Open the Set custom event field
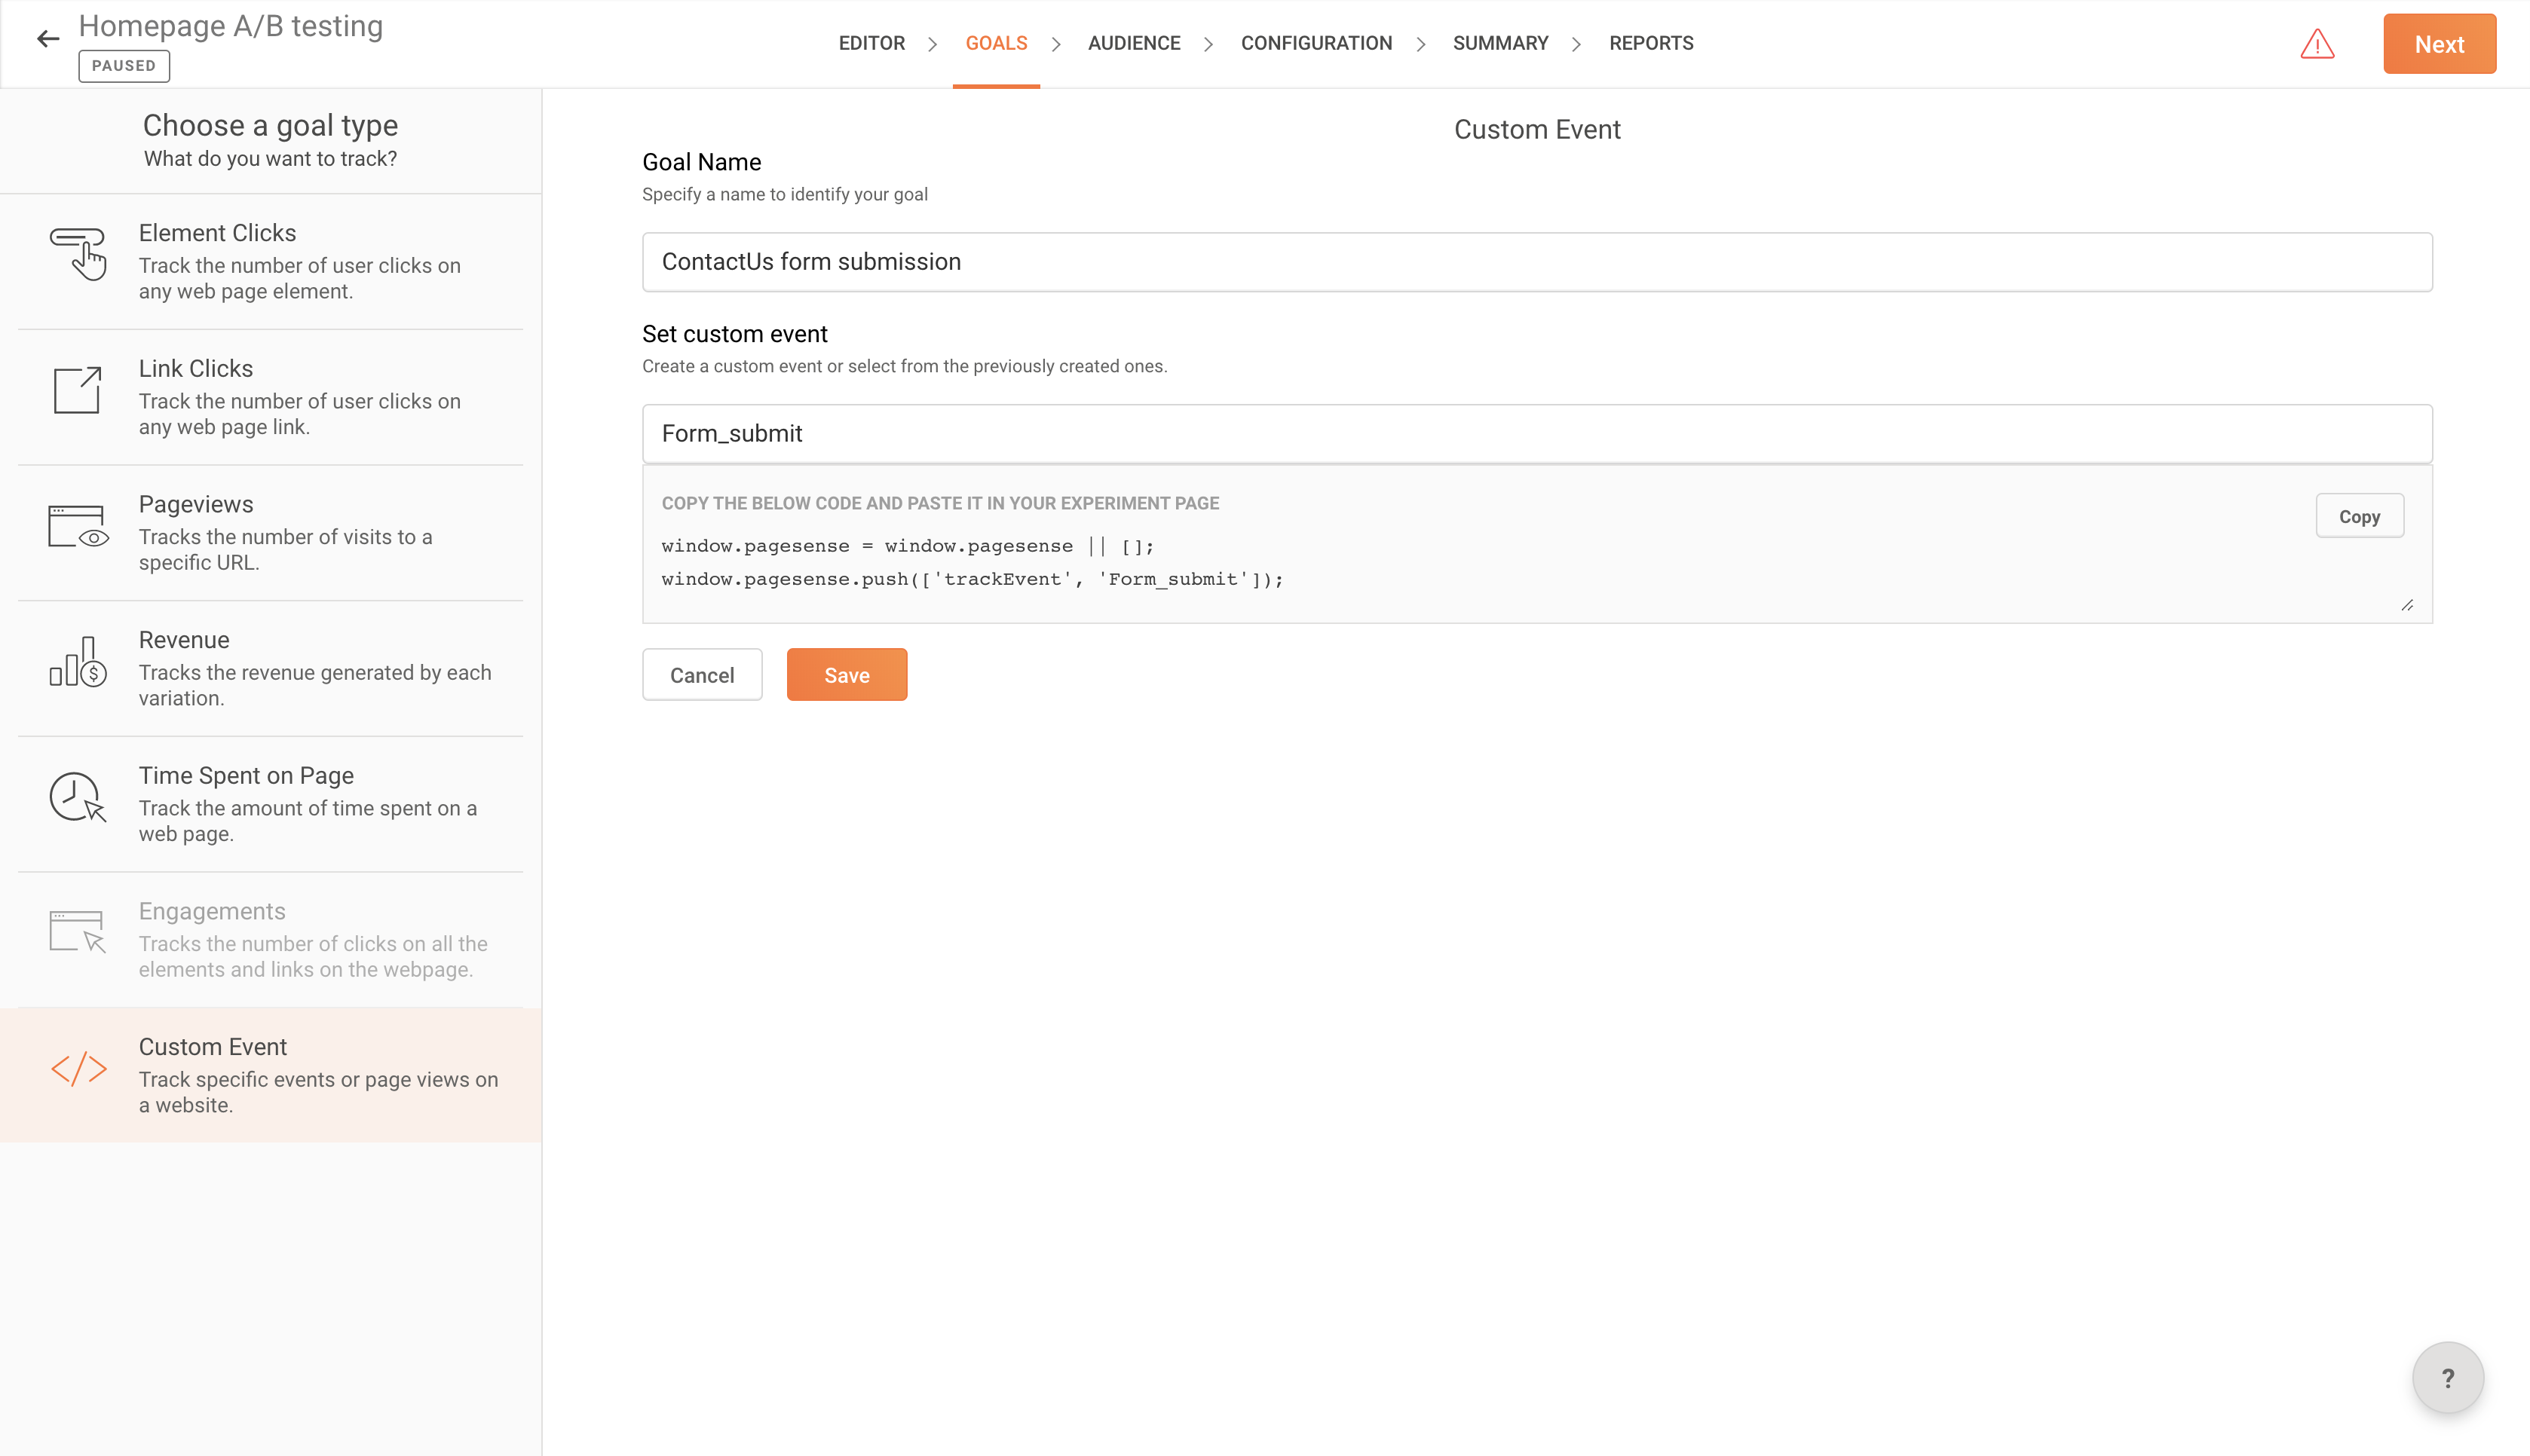The width and height of the screenshot is (2530, 1456). point(1536,434)
